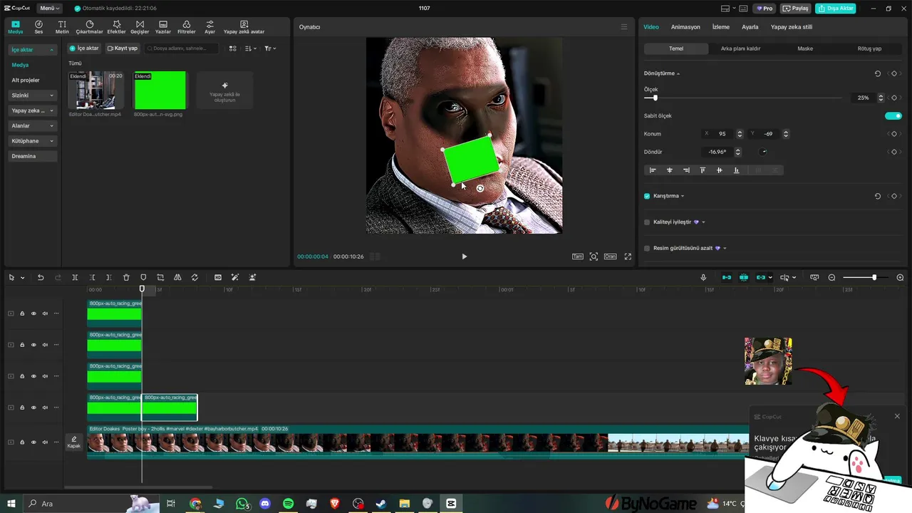Viewport: 912px width, 513px height.
Task: Click the Dışa Aktar export button
Action: pos(836,9)
